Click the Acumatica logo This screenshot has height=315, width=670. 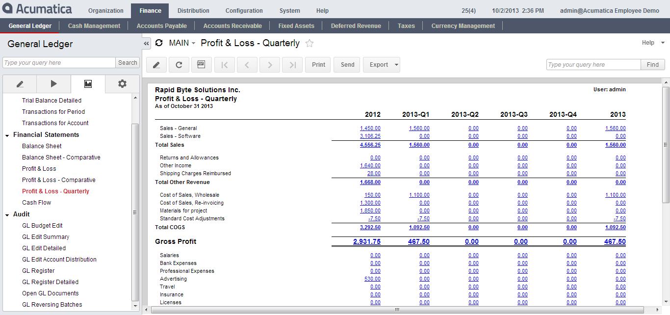pos(37,9)
